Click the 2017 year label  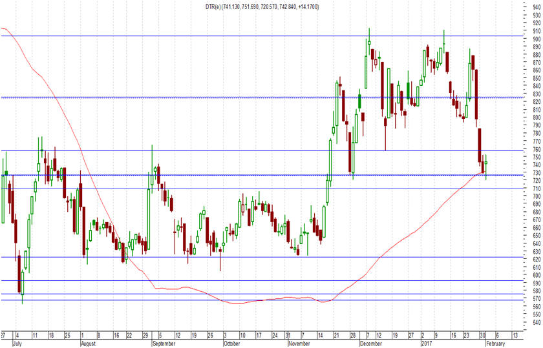pyautogui.click(x=426, y=343)
